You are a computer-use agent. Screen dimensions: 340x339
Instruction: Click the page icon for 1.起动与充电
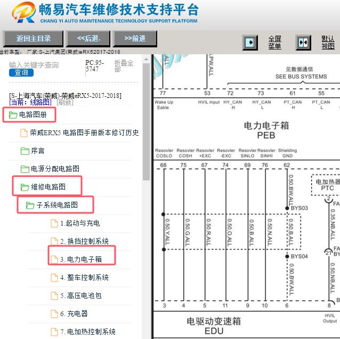[54, 224]
